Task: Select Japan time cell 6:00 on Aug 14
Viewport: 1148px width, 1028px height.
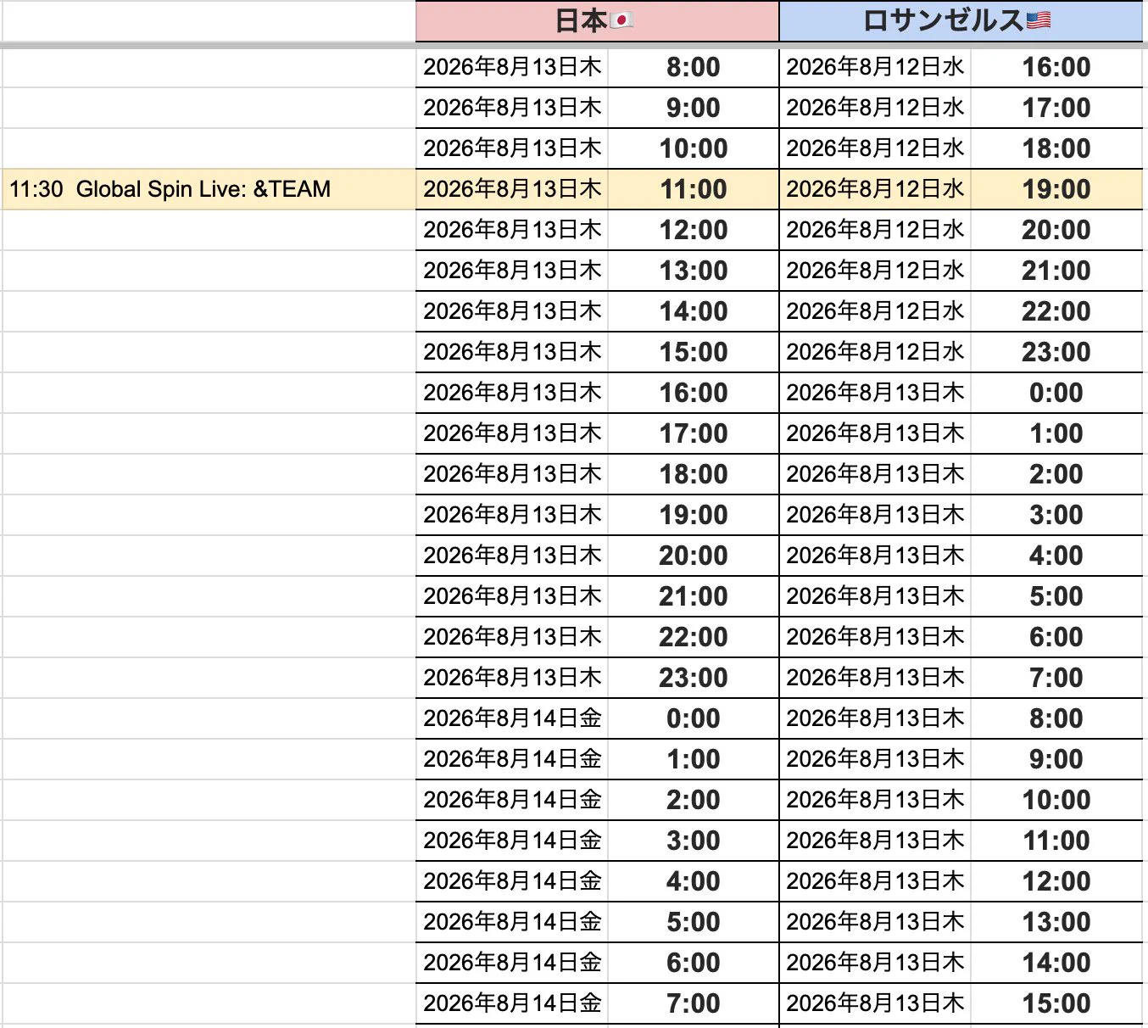Action: click(693, 963)
